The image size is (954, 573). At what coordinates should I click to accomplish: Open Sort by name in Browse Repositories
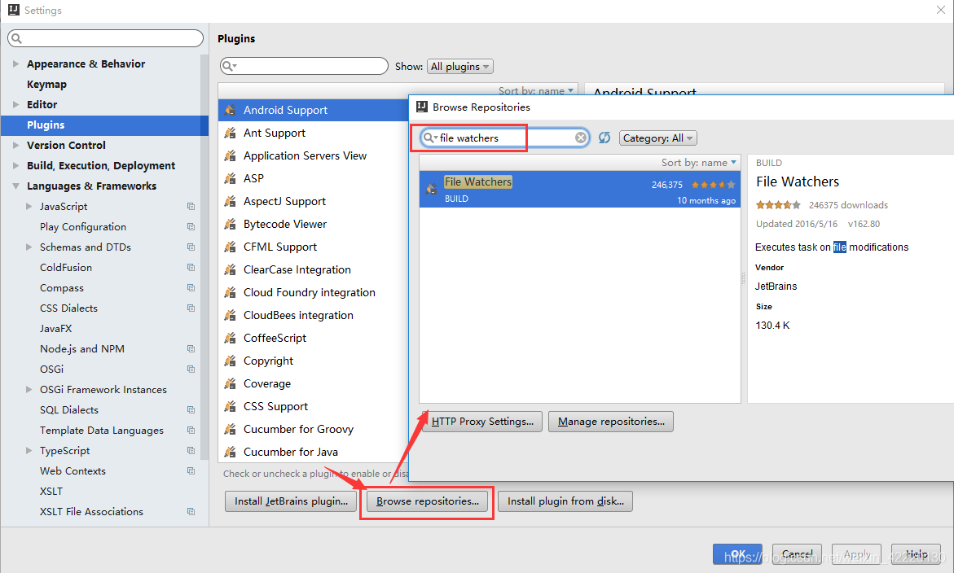[x=699, y=163]
